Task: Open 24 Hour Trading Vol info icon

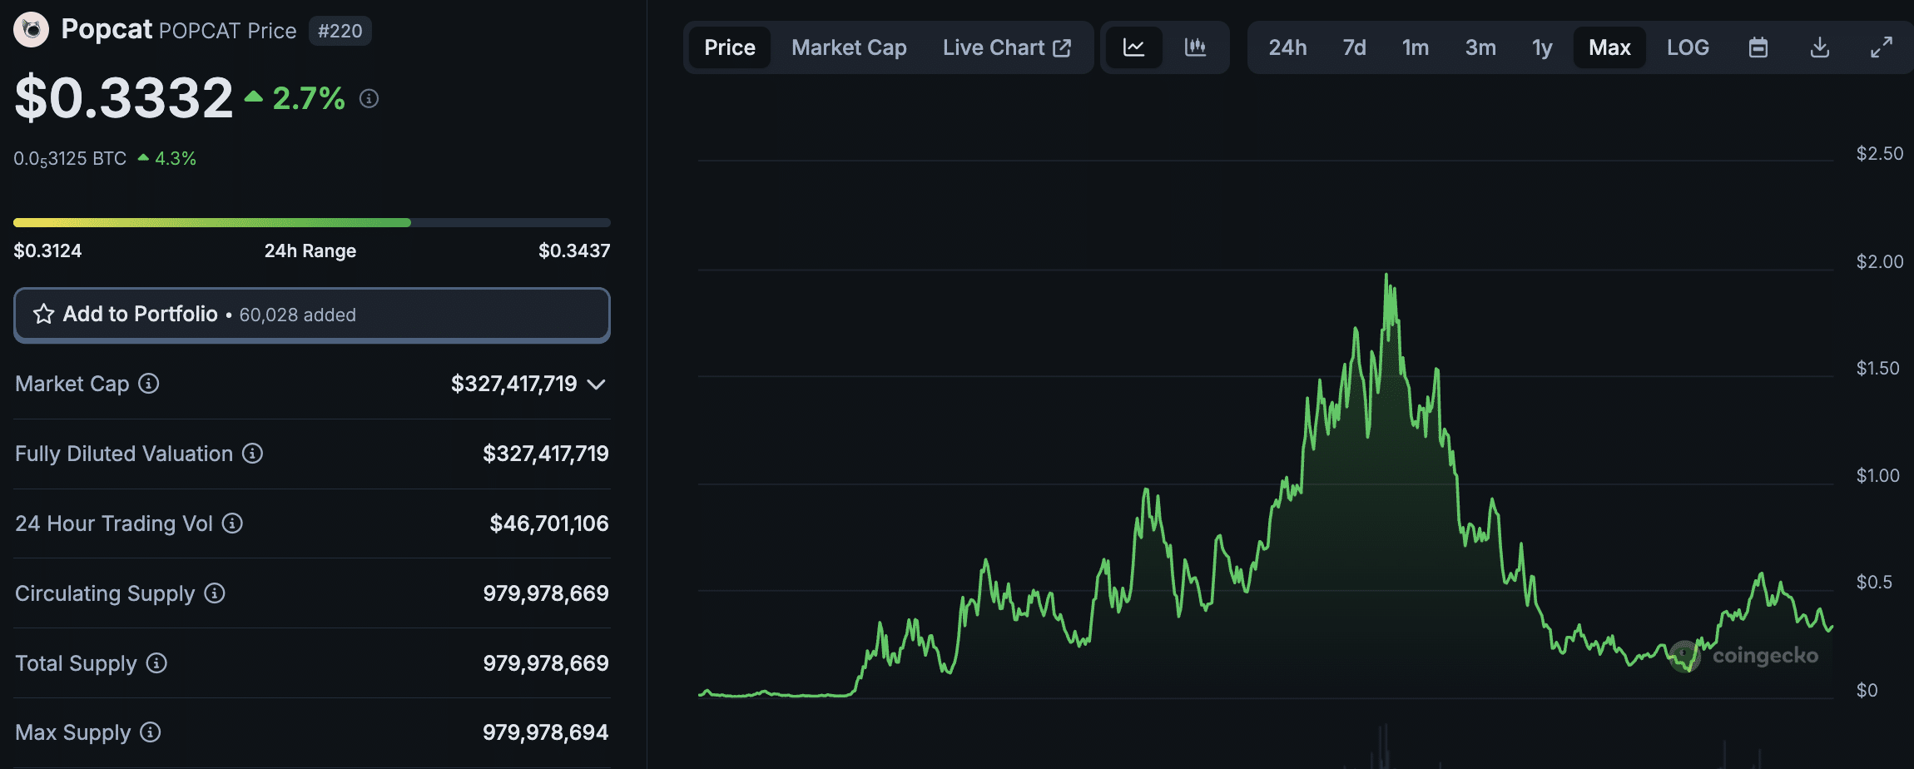Action: pyautogui.click(x=232, y=523)
